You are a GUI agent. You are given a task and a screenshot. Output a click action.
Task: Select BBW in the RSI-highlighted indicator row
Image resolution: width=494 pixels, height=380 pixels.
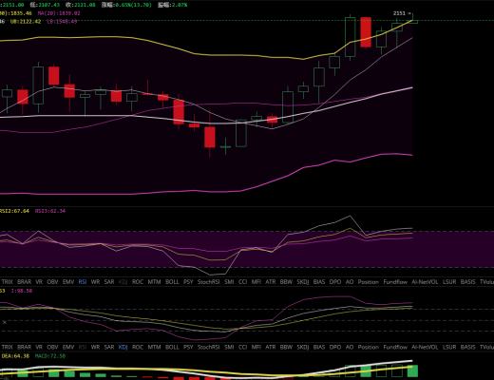[x=286, y=282]
